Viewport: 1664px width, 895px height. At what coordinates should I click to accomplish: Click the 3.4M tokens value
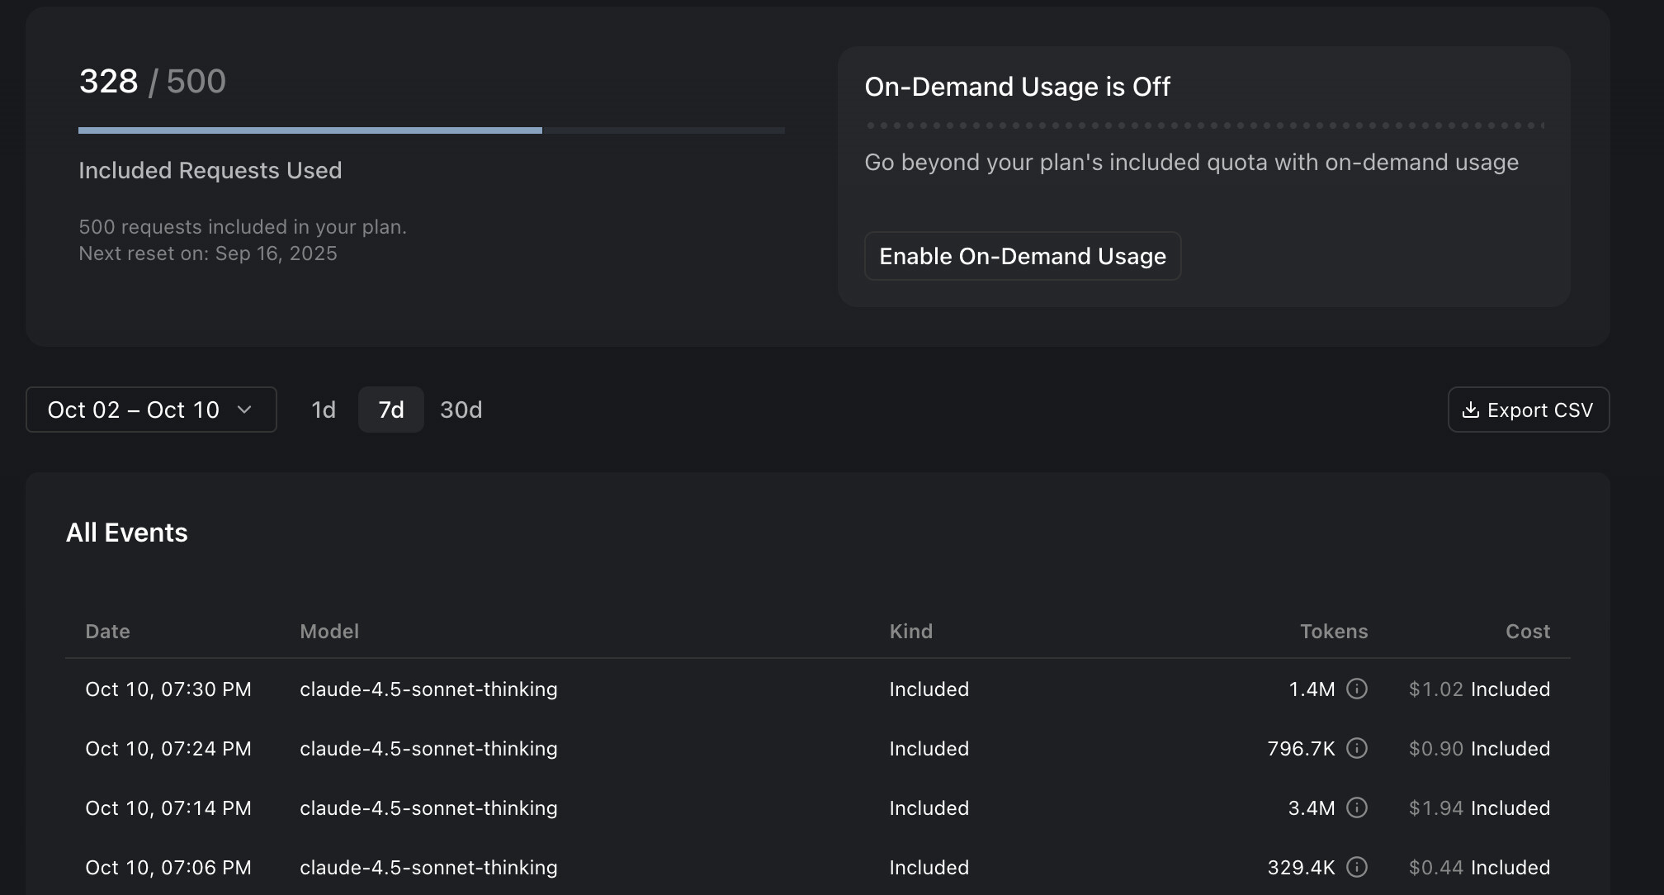[x=1312, y=808]
